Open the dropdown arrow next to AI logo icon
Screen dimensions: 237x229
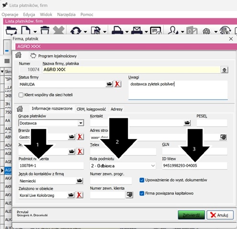click(x=216, y=32)
